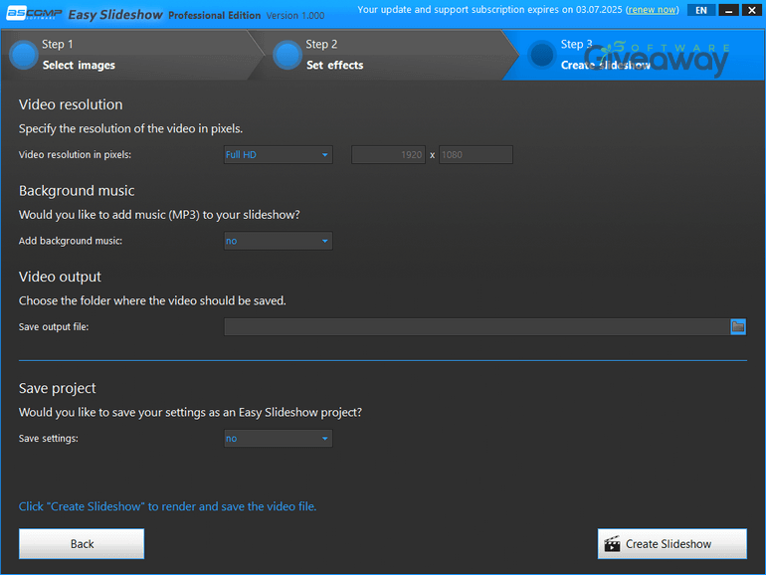Click the ASCOMP logo in title bar
This screenshot has width=766, height=575.
point(34,14)
